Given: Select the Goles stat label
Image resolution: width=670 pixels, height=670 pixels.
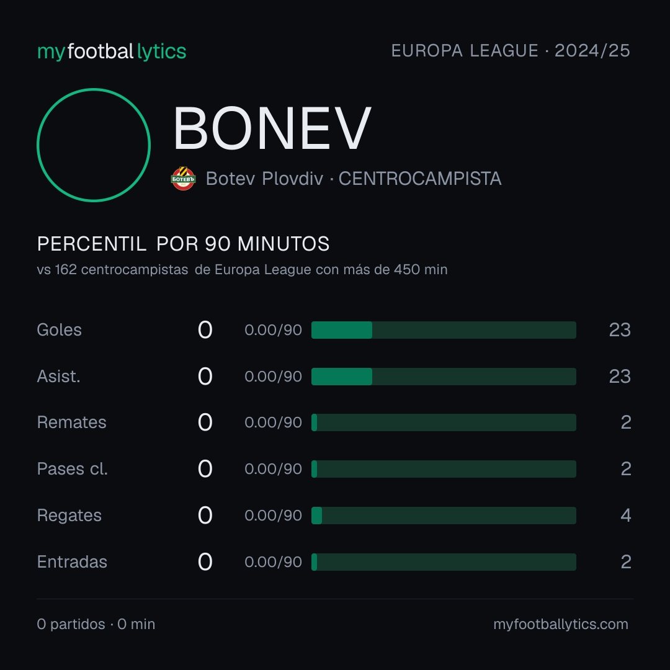Looking at the screenshot, I should pos(60,330).
